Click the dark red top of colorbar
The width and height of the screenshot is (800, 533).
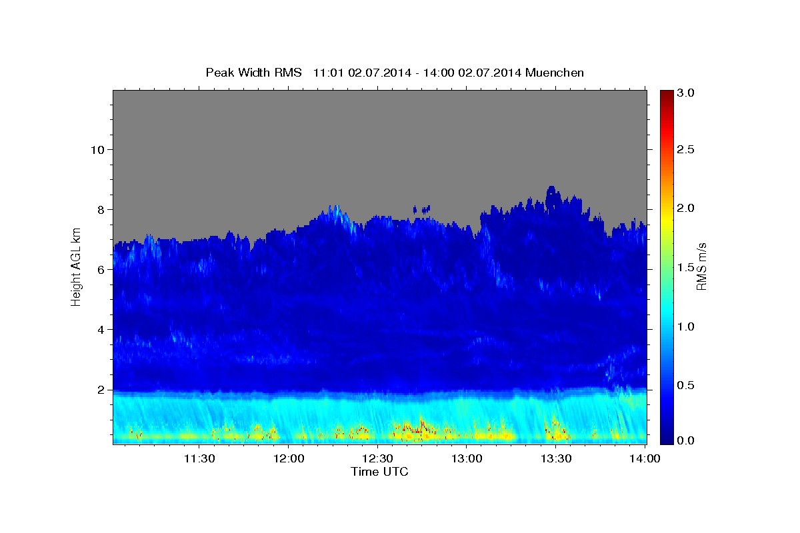click(666, 95)
